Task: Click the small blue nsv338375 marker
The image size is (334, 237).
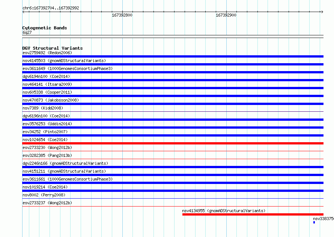Action: tap(314, 222)
